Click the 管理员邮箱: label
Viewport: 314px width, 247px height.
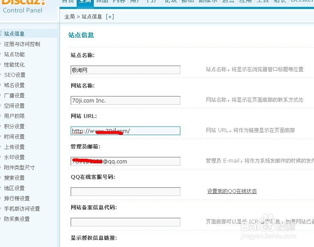tap(85, 147)
